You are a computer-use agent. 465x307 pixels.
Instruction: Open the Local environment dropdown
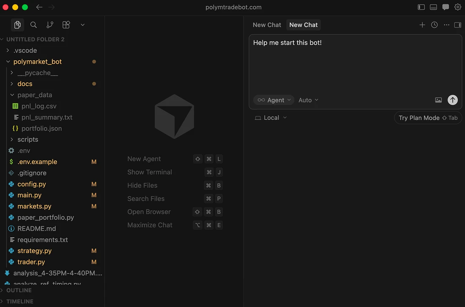[x=271, y=118]
